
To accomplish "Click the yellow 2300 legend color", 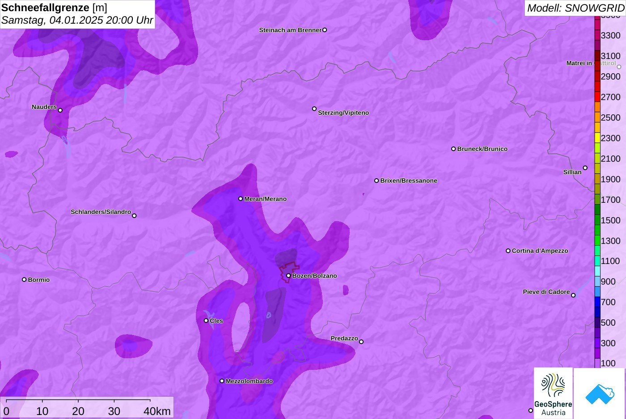I will point(597,138).
